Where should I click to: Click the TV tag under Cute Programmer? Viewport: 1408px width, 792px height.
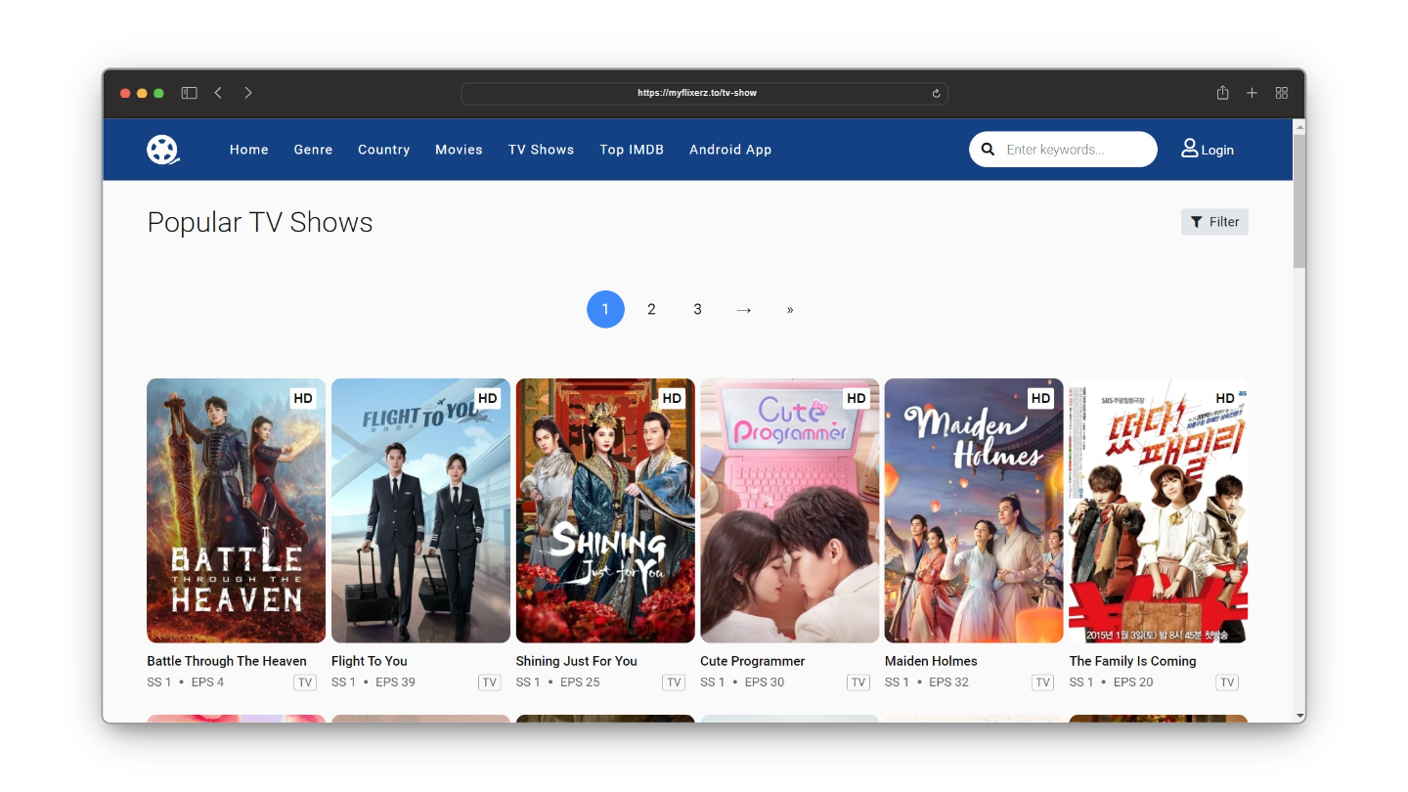[x=858, y=682]
